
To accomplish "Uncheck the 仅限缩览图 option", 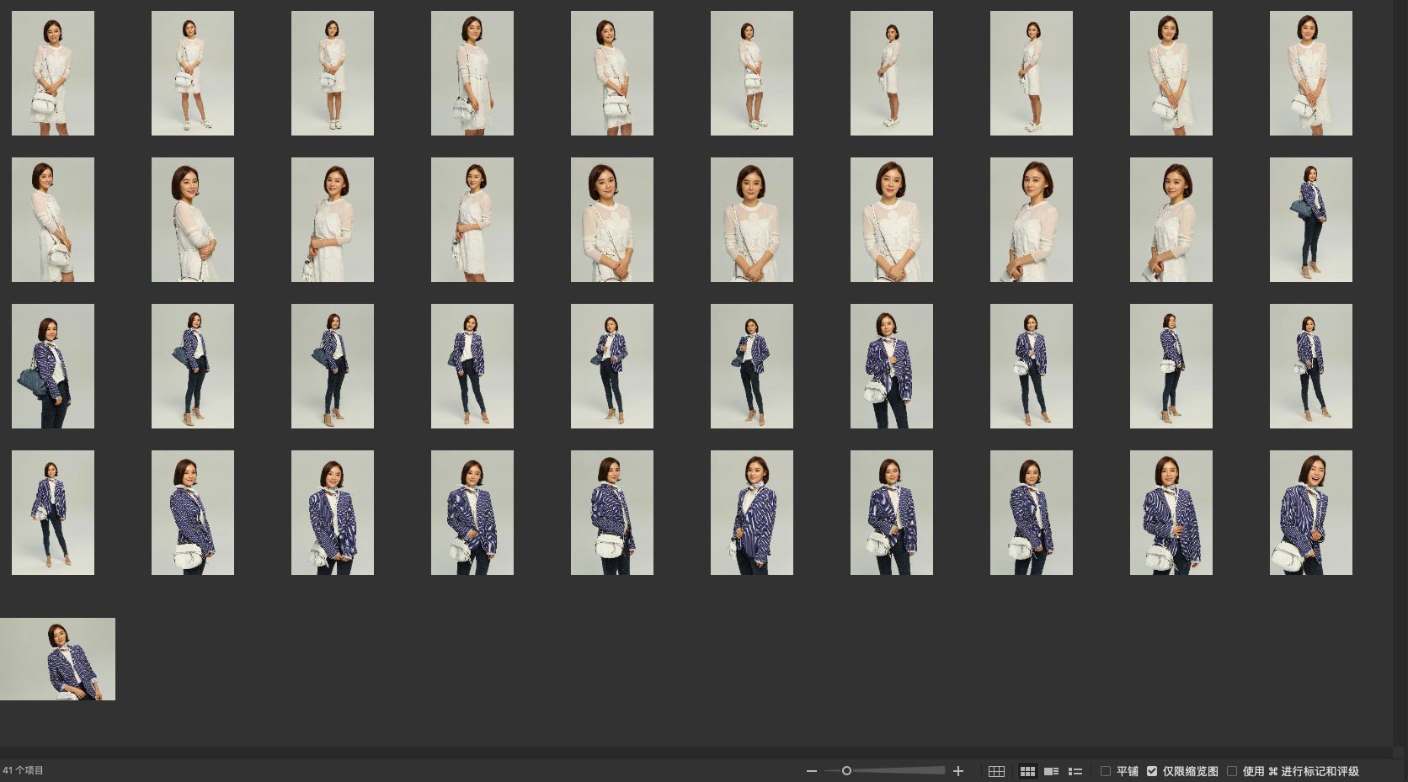I will coord(1152,771).
